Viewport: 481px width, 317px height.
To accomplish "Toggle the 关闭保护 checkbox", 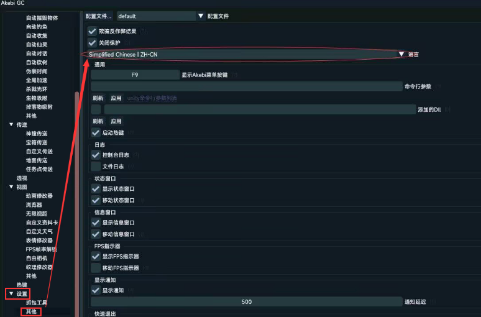I will pyautogui.click(x=92, y=43).
